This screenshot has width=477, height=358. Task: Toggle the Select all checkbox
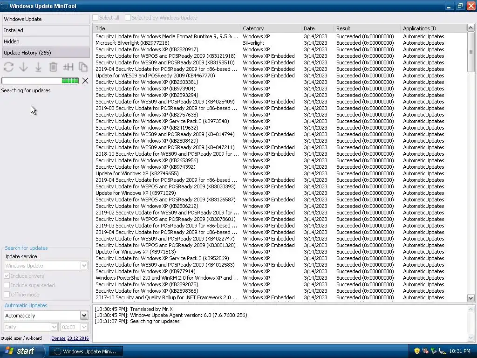pyautogui.click(x=95, y=18)
